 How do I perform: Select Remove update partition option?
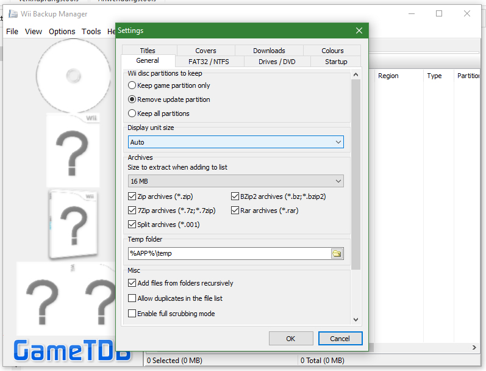[x=169, y=99]
